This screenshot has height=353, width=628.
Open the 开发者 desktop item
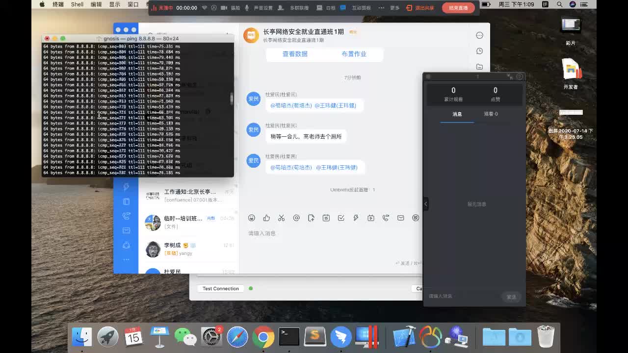[571, 74]
